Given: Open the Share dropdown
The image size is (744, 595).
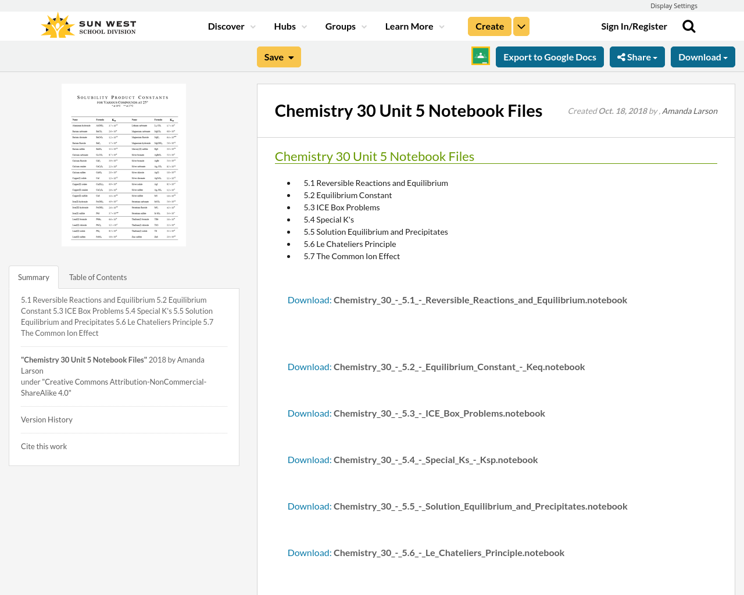Looking at the screenshot, I should [637, 57].
